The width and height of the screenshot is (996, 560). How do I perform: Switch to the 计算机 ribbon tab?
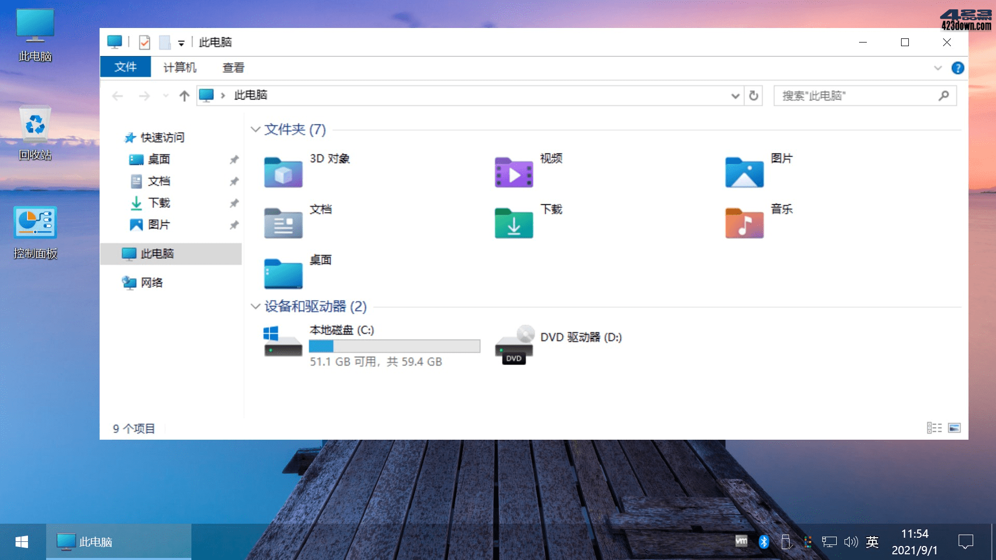coord(179,67)
